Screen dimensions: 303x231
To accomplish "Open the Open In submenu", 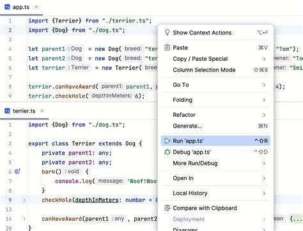I will coord(215,178).
